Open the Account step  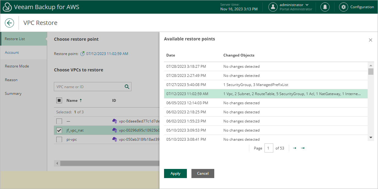coord(23,53)
